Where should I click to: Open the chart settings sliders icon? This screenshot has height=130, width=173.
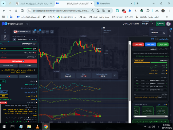pyautogui.click(x=38, y=32)
